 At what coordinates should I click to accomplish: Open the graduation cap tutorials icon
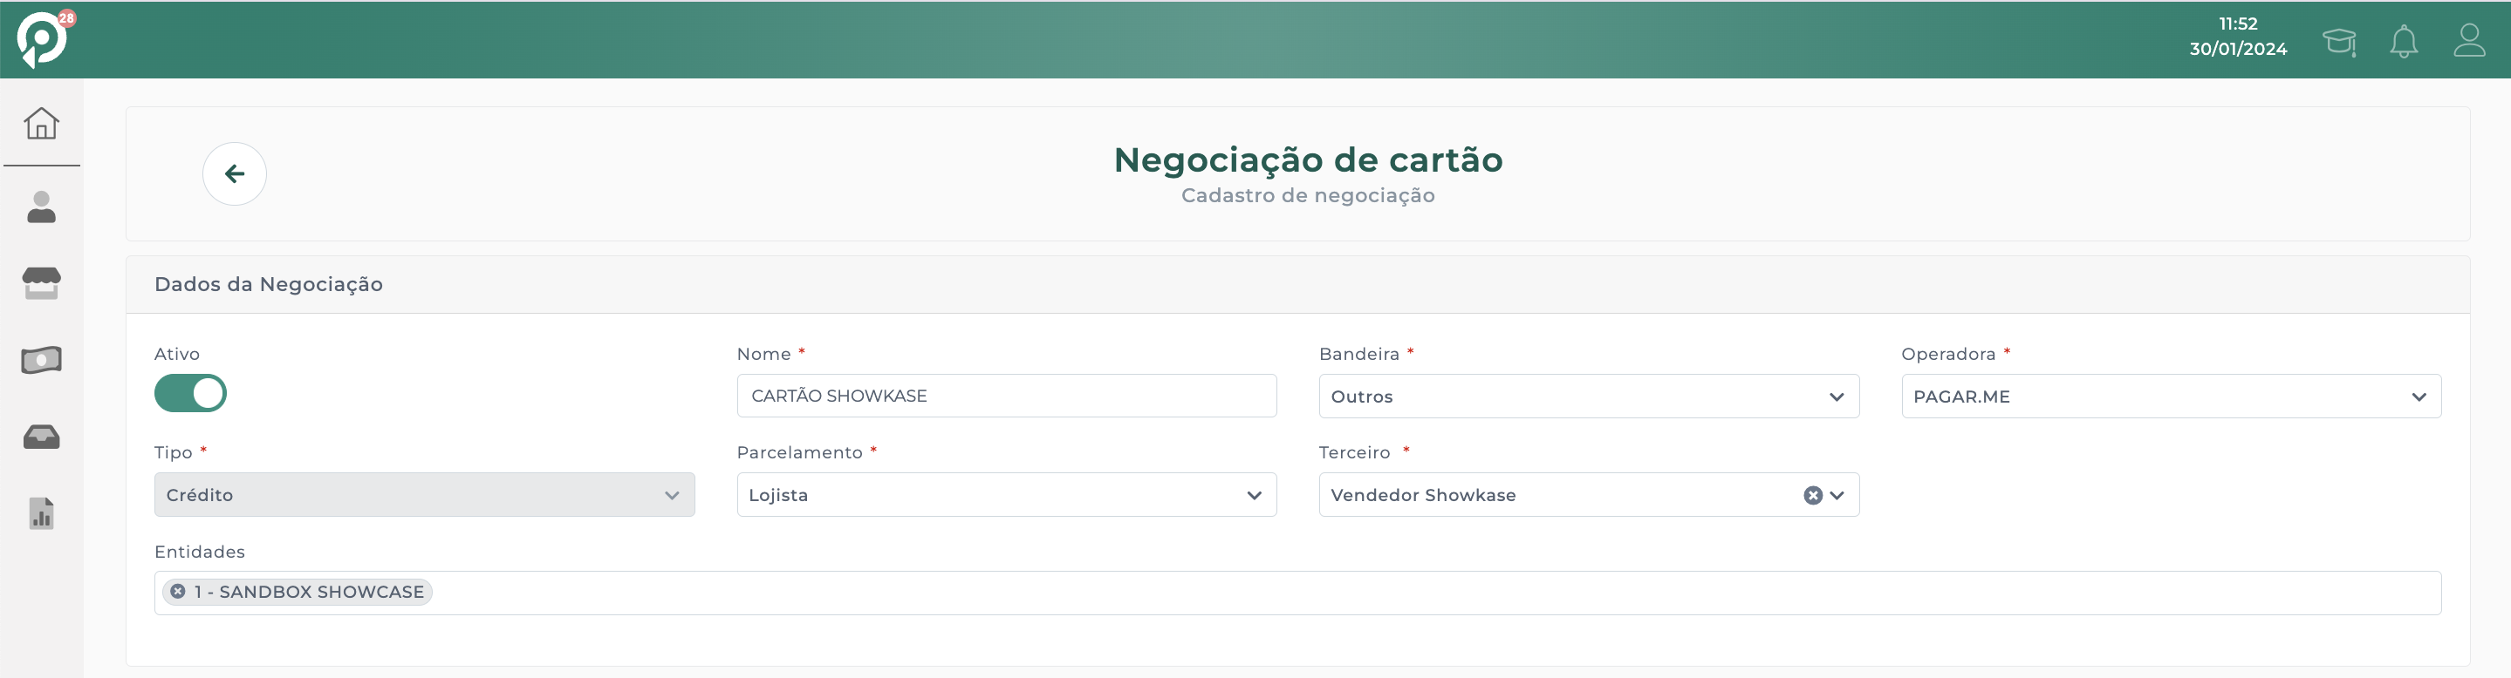(x=2338, y=42)
